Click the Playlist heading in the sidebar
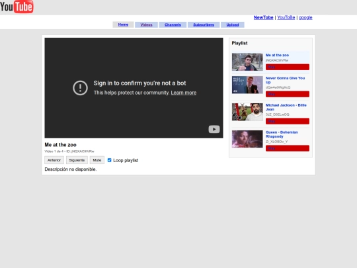 (239, 43)
